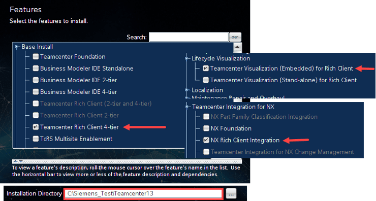Select the Teamcenter Foundation label
The image size is (376, 201).
pos(73,56)
